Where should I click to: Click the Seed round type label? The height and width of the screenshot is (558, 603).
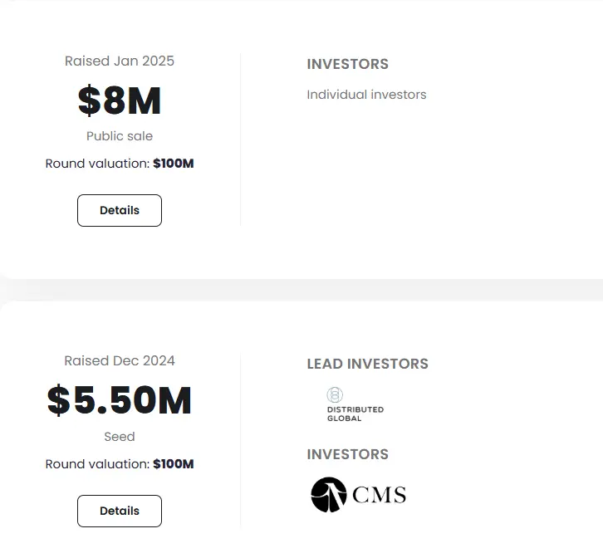(120, 437)
